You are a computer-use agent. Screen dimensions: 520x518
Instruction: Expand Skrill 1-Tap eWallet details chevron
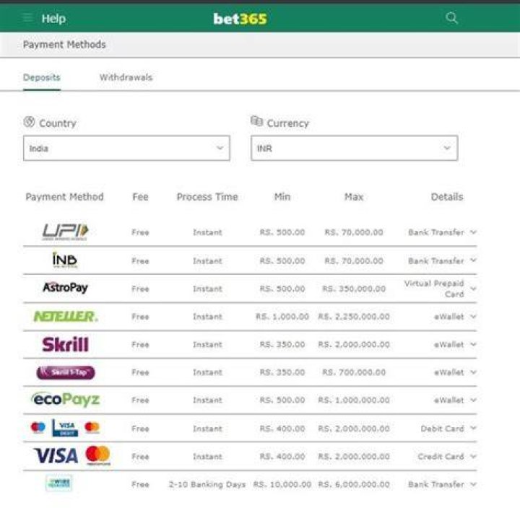(473, 372)
